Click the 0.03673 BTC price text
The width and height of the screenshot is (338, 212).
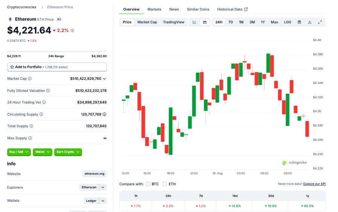17,41
